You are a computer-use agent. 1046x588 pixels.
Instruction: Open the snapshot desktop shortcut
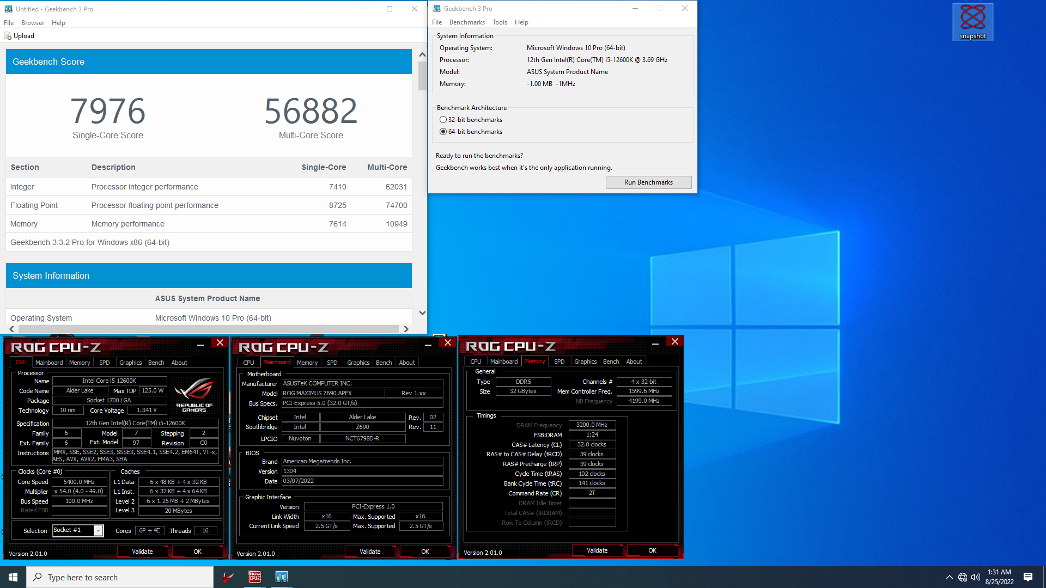(x=972, y=22)
